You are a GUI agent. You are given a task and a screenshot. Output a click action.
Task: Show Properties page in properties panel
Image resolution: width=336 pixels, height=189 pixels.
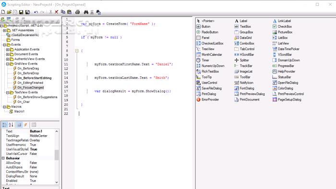click(x=19, y=125)
